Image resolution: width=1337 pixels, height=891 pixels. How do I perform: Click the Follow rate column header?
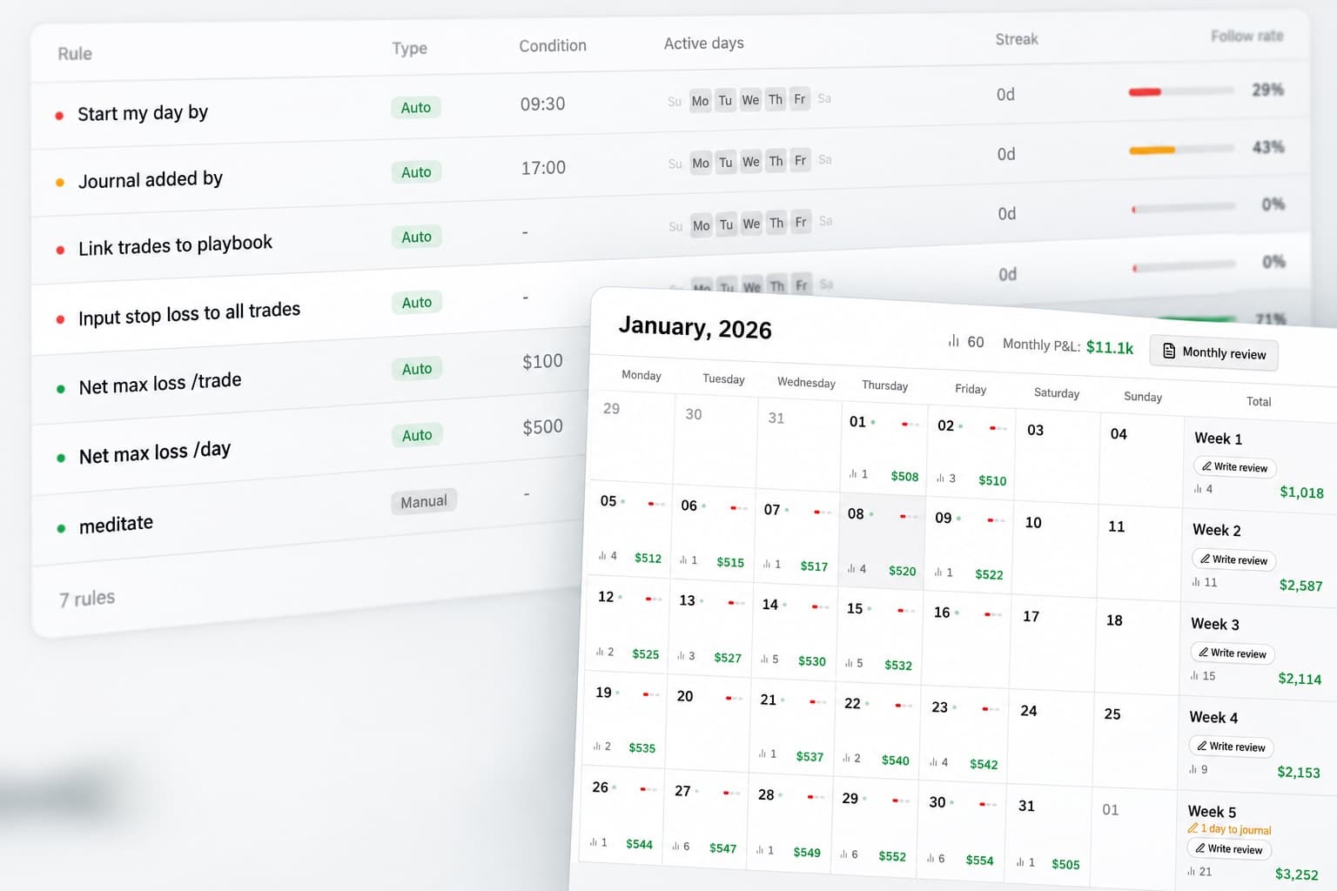(x=1246, y=36)
